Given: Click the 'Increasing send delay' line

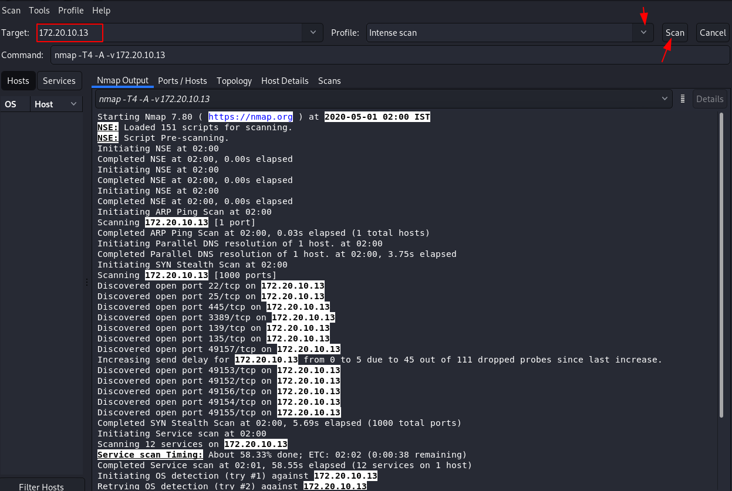Looking at the screenshot, I should pyautogui.click(x=380, y=360).
